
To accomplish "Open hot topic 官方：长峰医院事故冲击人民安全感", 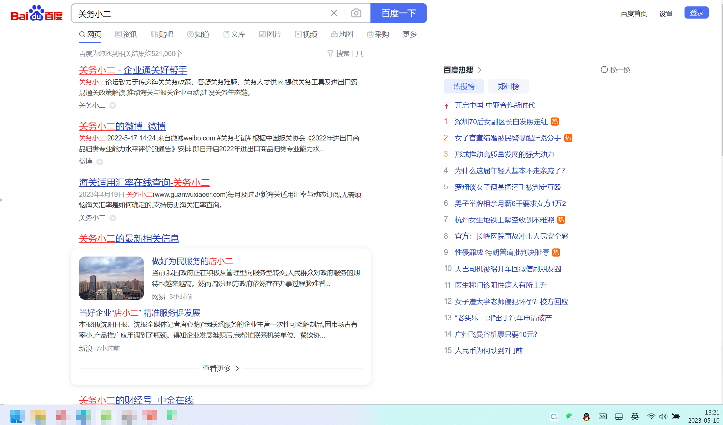I will [512, 236].
